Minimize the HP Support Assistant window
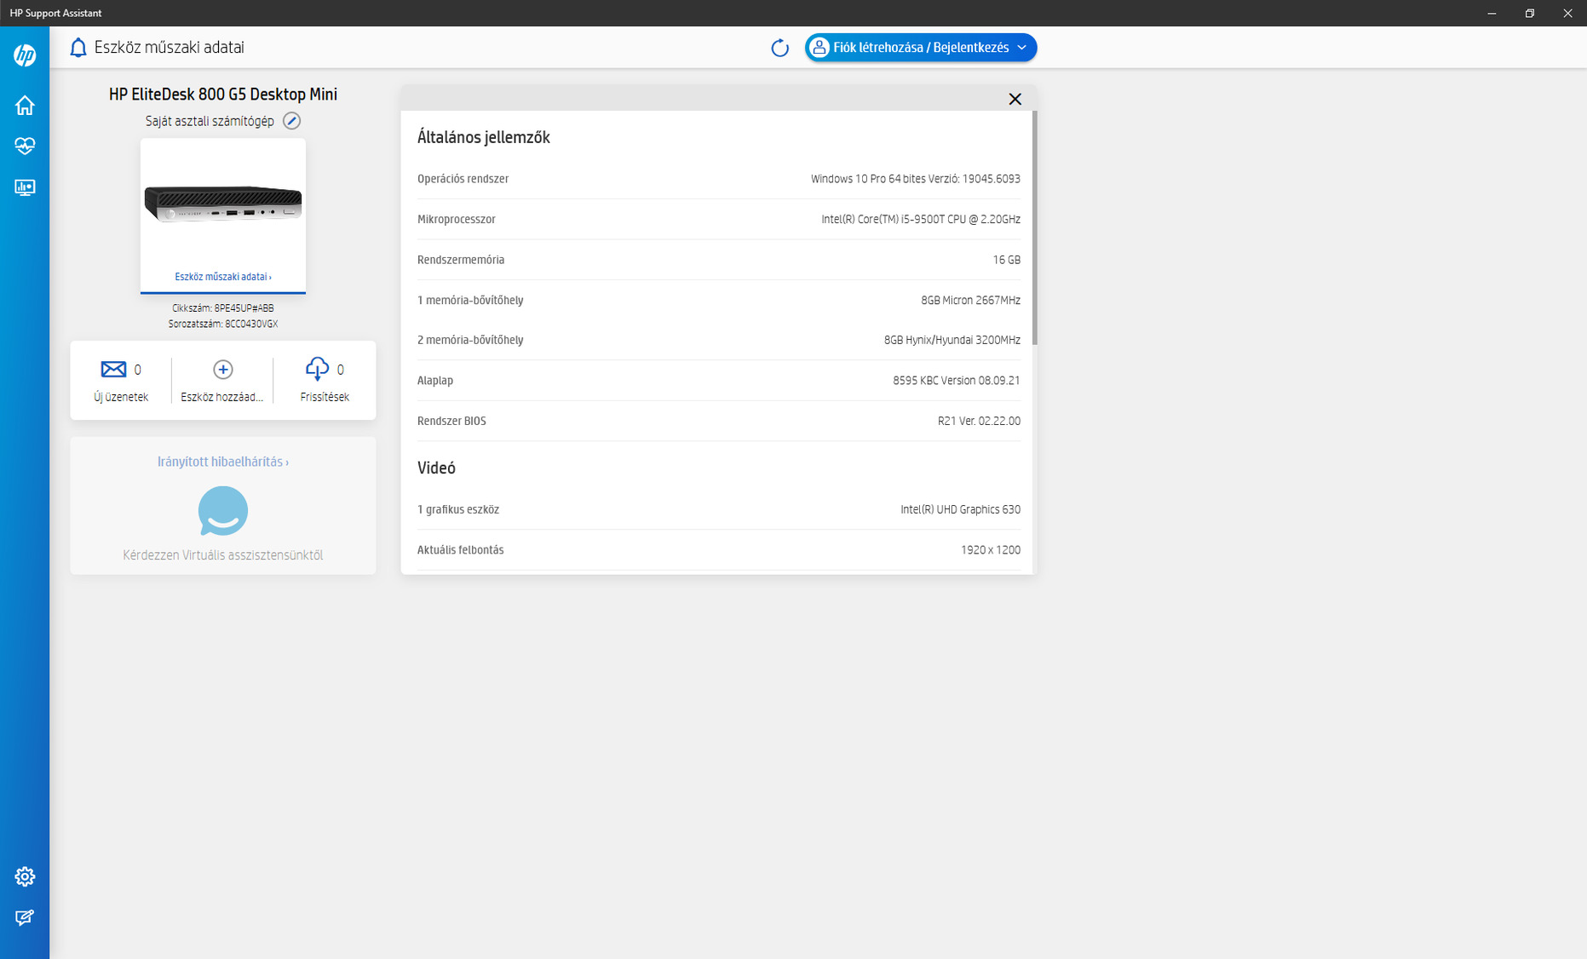 point(1492,13)
